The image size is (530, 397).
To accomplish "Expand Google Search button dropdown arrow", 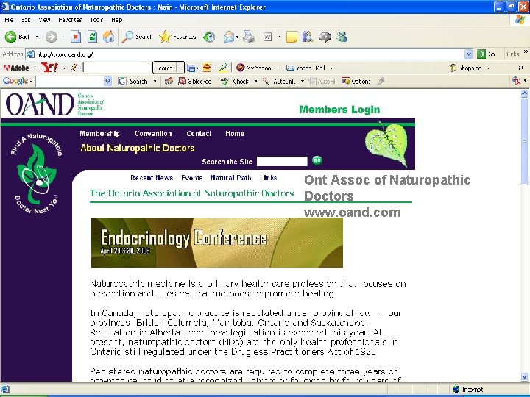I will (x=155, y=81).
